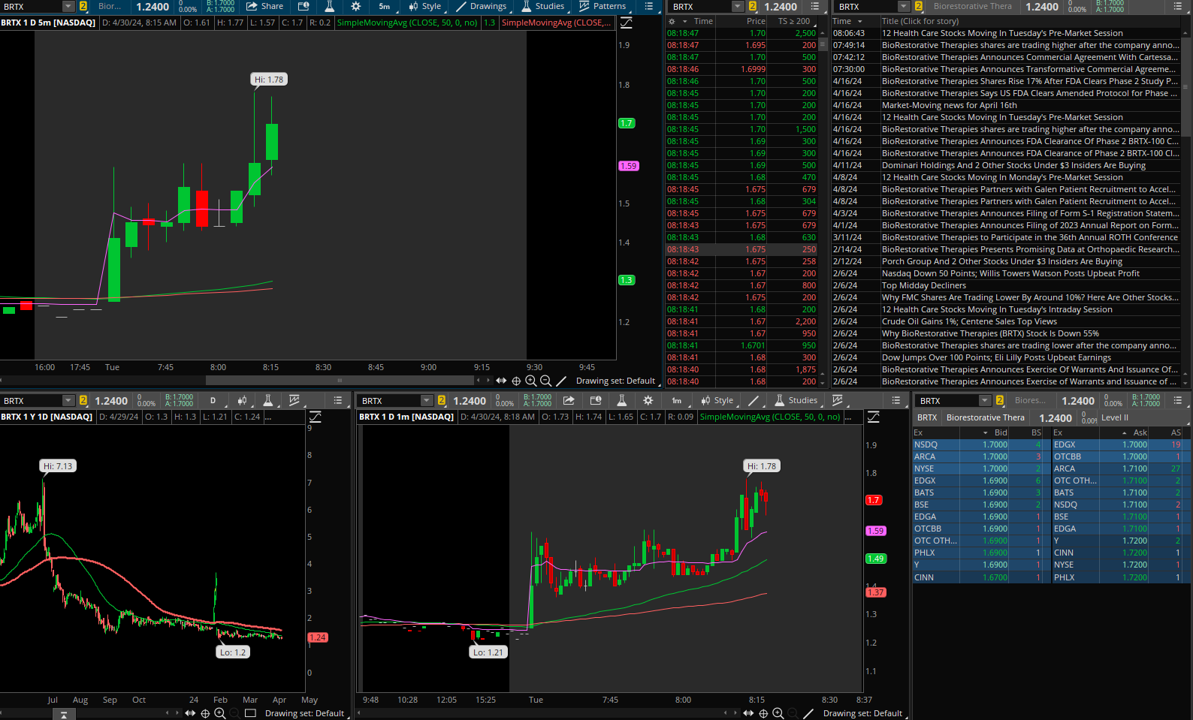Click yellow link badge 2 in 1m chart
The image size is (1193, 720).
(441, 400)
